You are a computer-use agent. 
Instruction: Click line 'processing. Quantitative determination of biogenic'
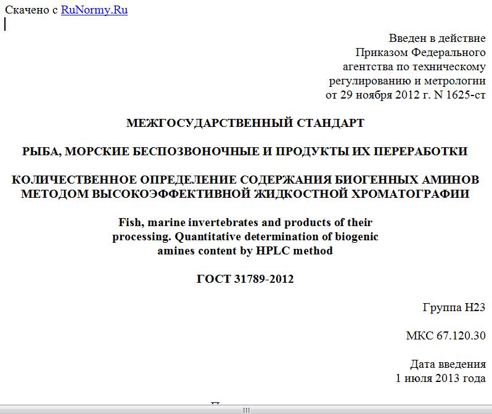[x=245, y=237]
